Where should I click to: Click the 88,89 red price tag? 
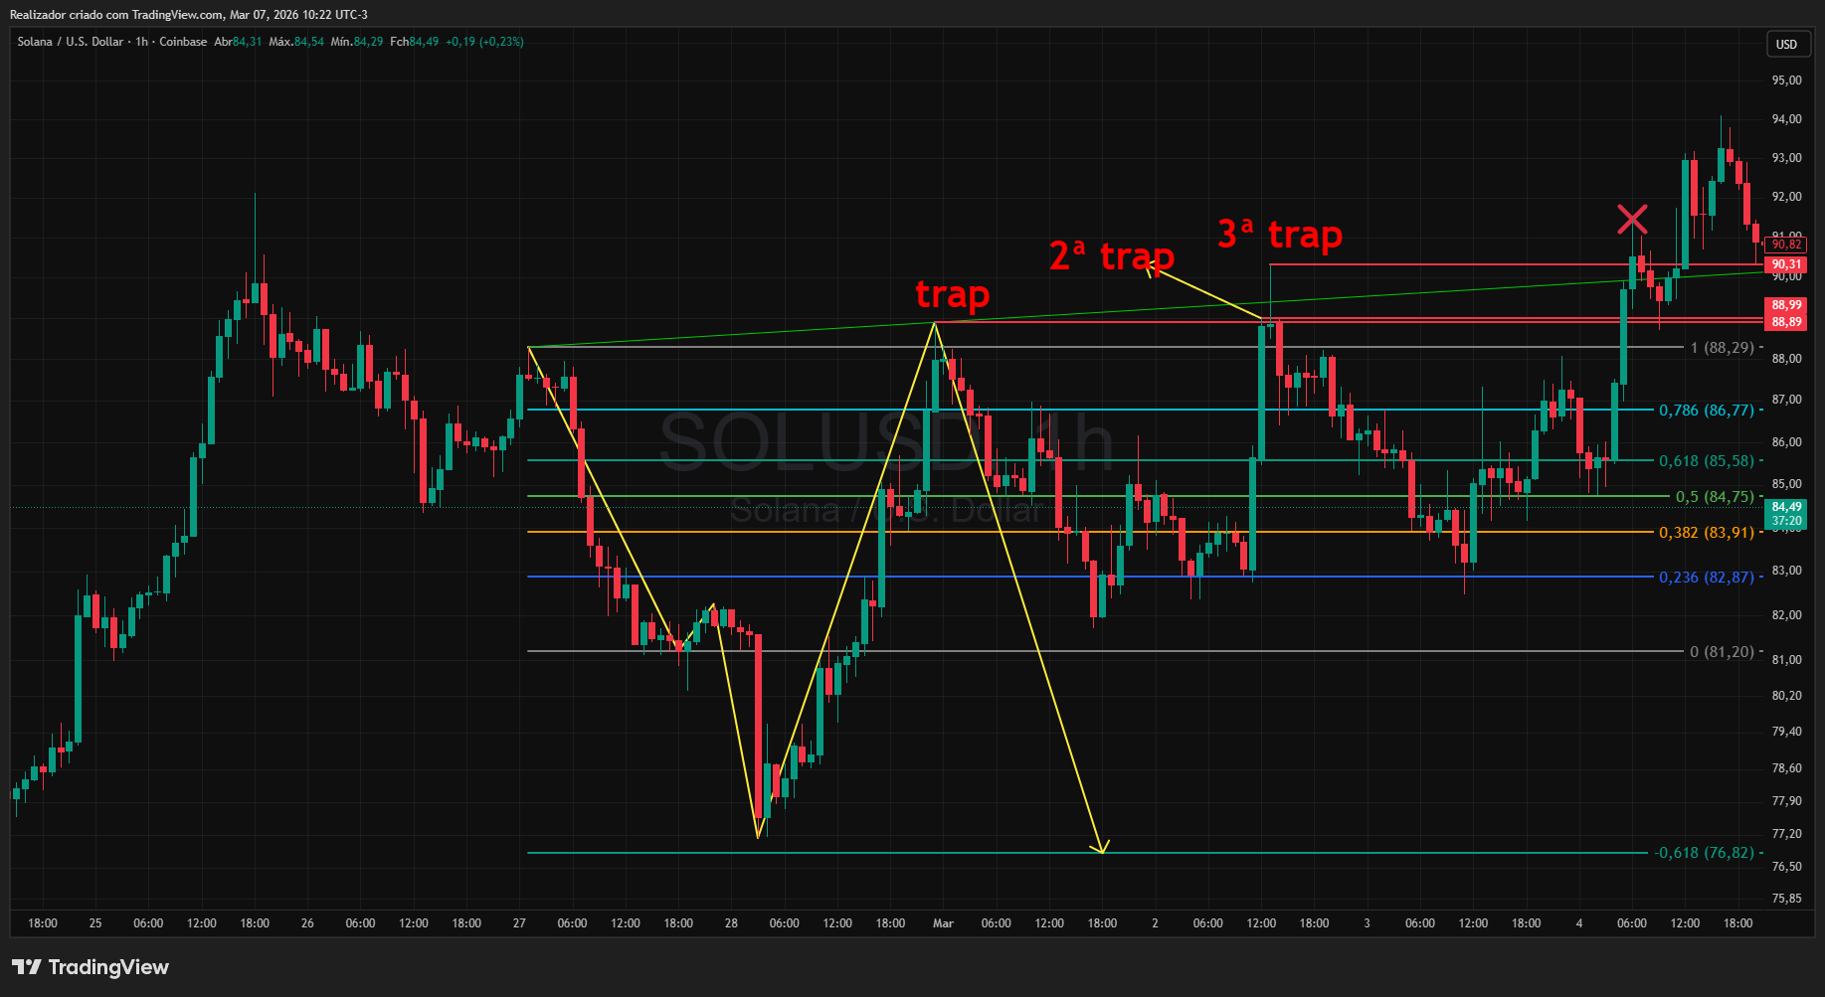click(1786, 322)
